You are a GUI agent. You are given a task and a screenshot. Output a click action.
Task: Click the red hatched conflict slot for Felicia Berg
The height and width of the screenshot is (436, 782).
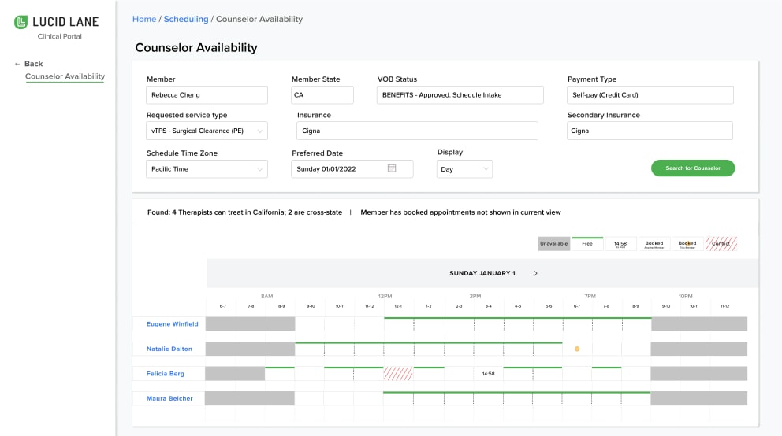click(398, 374)
